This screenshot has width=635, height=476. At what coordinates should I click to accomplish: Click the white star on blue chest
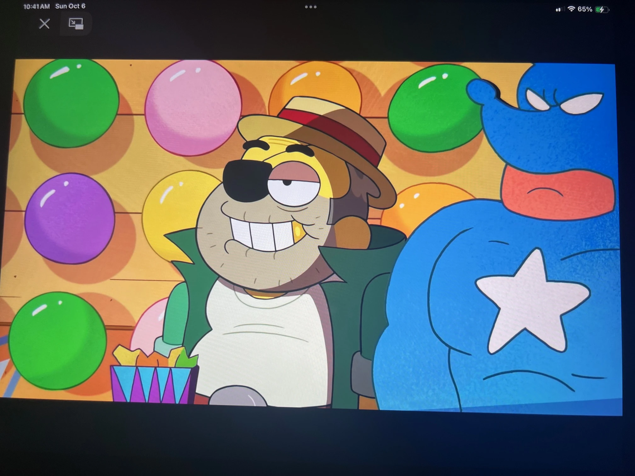click(x=532, y=302)
